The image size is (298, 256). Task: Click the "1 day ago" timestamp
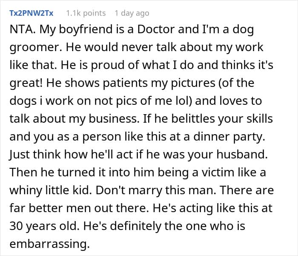coord(135,13)
